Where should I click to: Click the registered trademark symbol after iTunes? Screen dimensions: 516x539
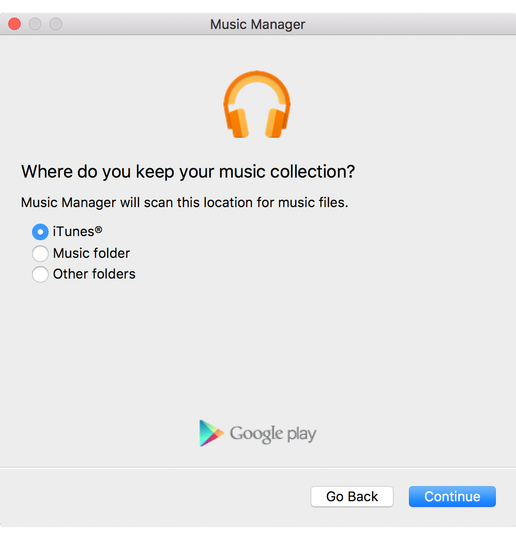click(x=99, y=229)
